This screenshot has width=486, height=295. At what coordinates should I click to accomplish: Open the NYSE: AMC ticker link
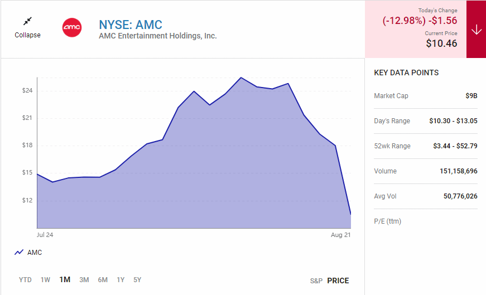131,25
